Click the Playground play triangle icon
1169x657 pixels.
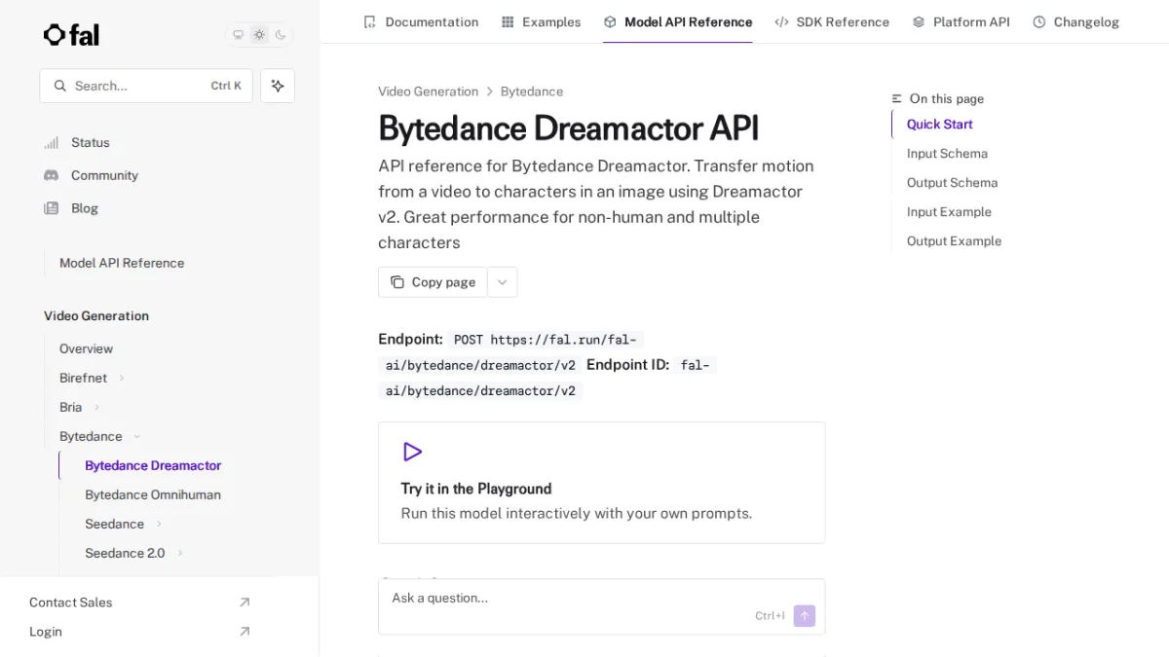[412, 452]
